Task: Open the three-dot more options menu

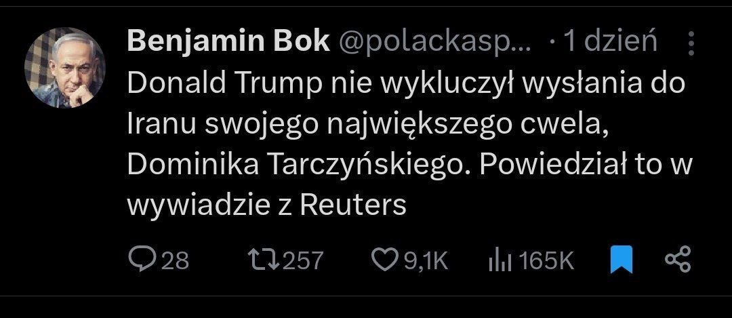Action: click(x=691, y=43)
